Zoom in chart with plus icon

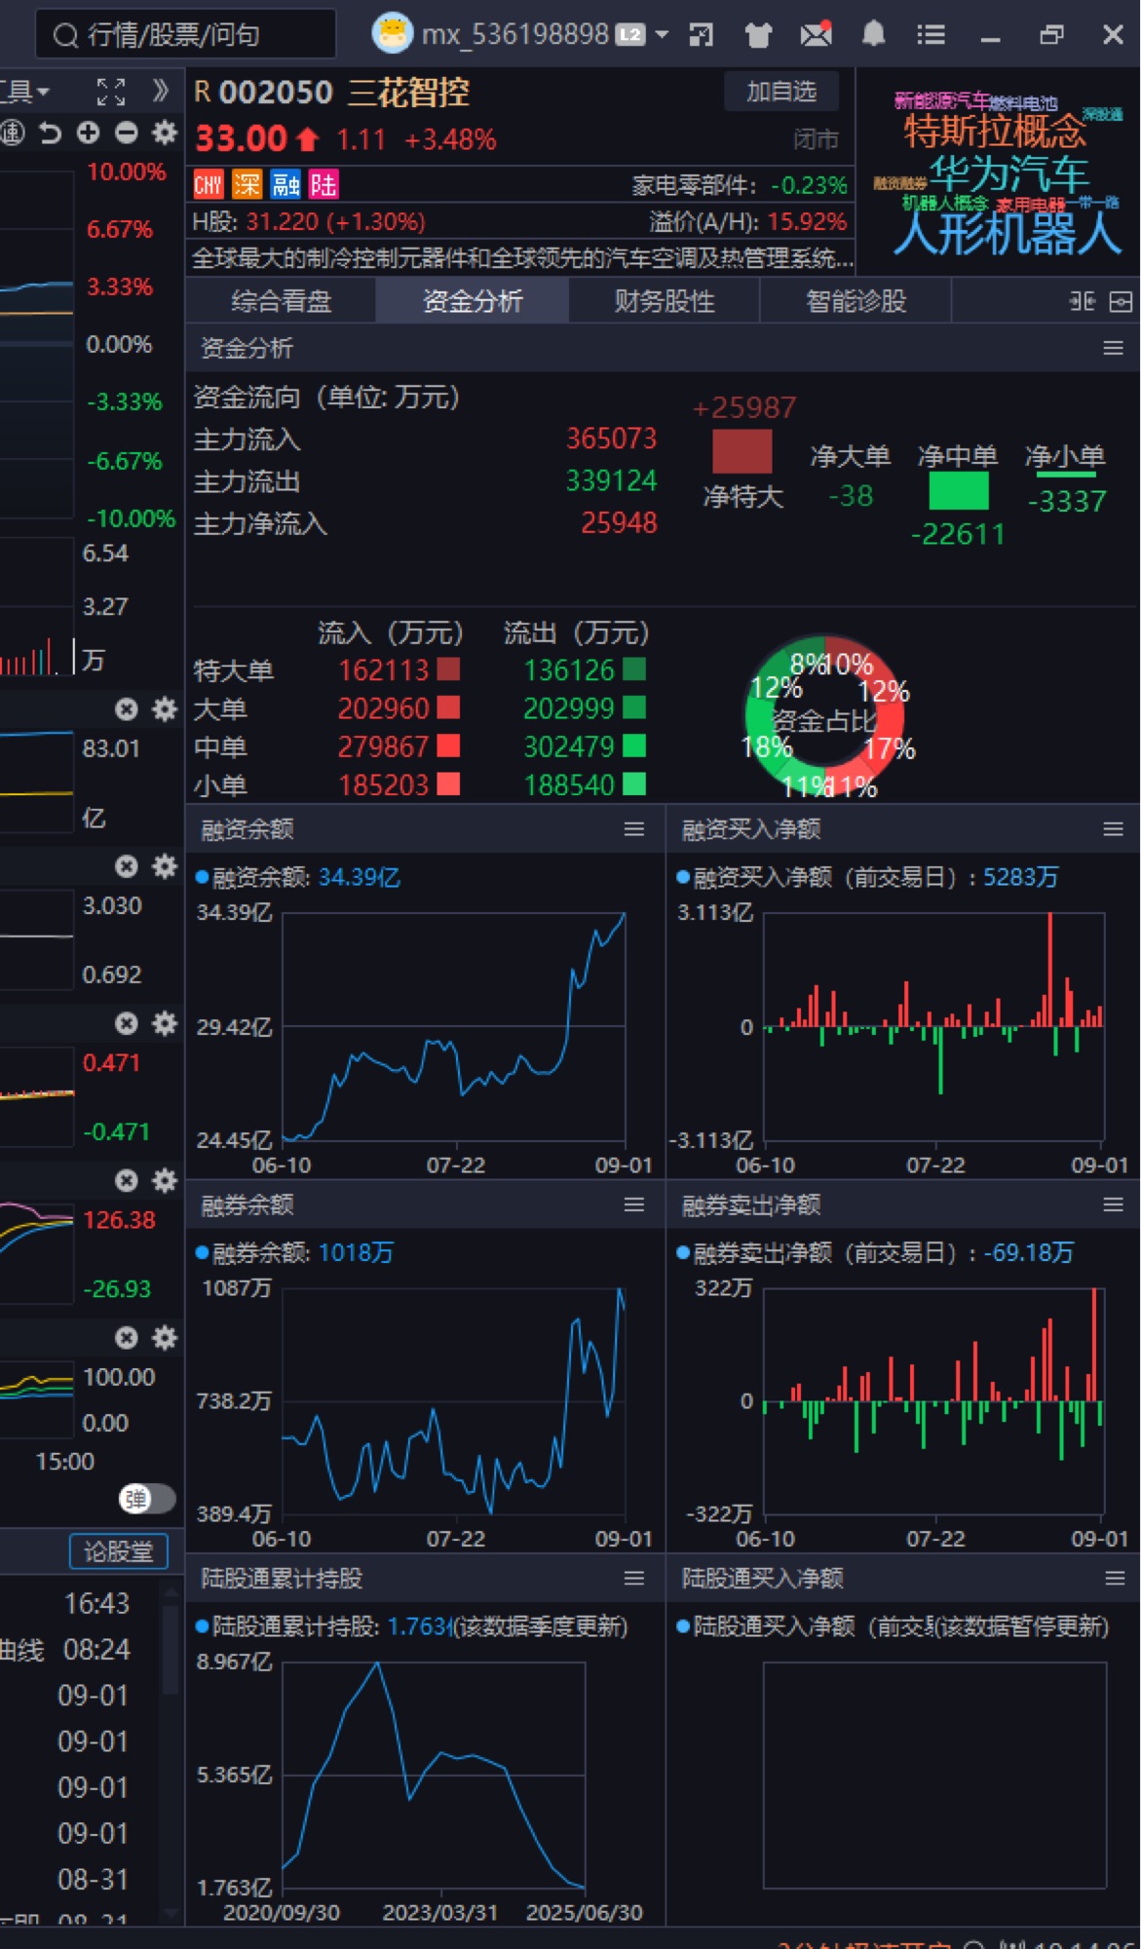(x=89, y=133)
